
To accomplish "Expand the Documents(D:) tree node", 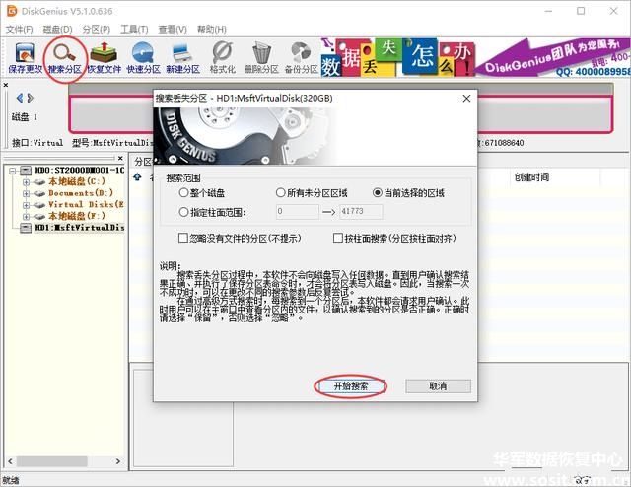I will pos(26,193).
